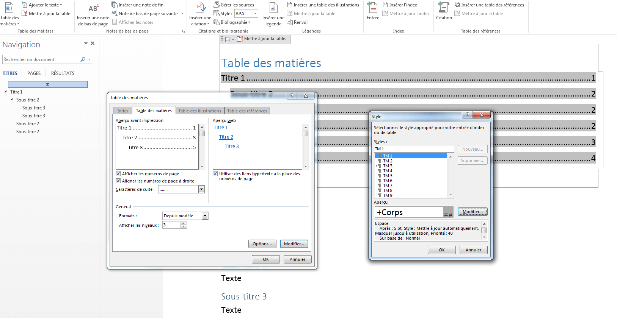Switch to the Index tab
Image resolution: width=617 pixels, height=318 pixels.
click(x=122, y=111)
